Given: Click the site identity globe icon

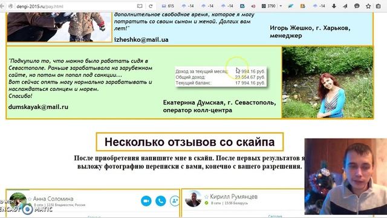Looking at the screenshot, I should click(11, 6).
